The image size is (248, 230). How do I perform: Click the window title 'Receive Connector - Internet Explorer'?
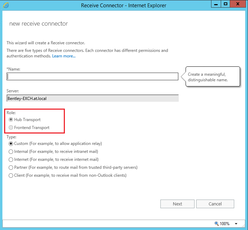pyautogui.click(x=123, y=6)
